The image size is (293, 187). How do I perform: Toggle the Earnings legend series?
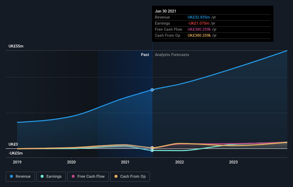click(x=51, y=177)
